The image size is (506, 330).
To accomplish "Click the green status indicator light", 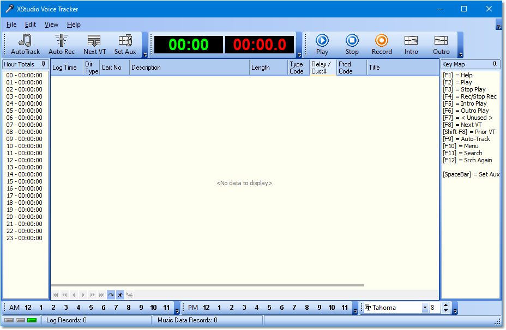I will [32, 320].
